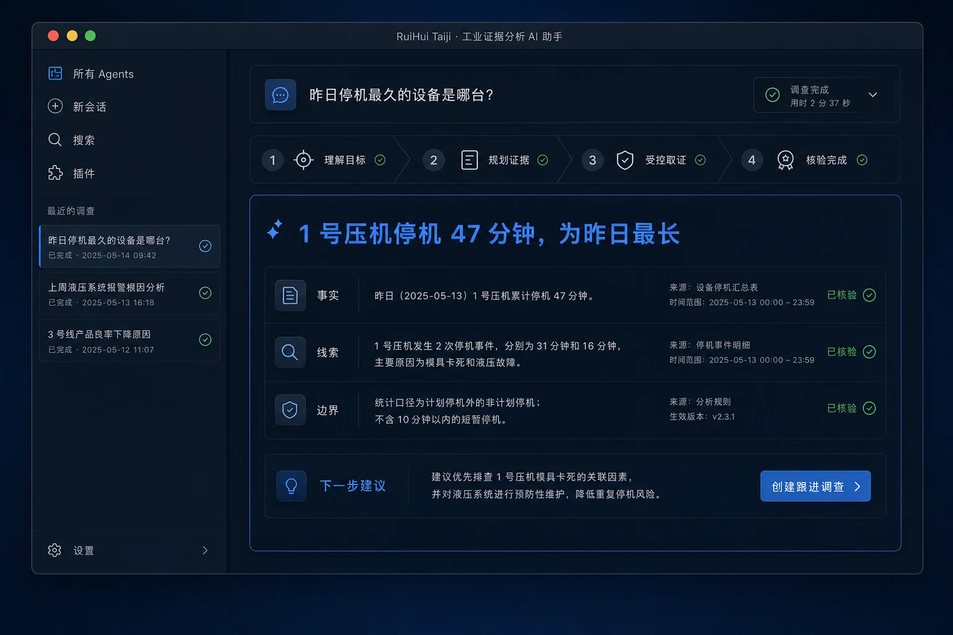Click the 下一步建议 heading

(x=353, y=486)
